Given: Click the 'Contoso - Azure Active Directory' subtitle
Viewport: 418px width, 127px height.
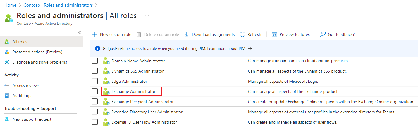Looking at the screenshot, I should 44,23.
